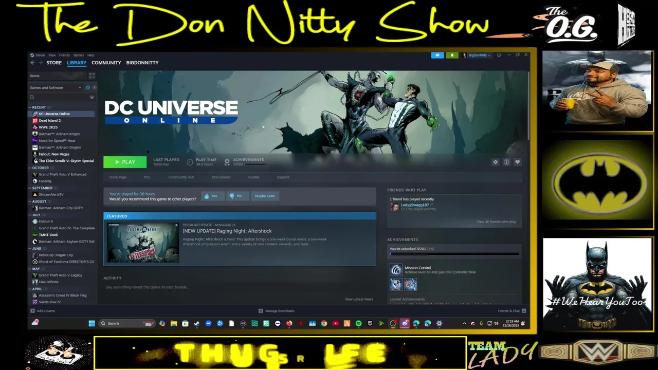Image resolution: width=658 pixels, height=370 pixels.
Task: Switch library to grid collections view icon
Action: pyautogui.click(x=92, y=76)
